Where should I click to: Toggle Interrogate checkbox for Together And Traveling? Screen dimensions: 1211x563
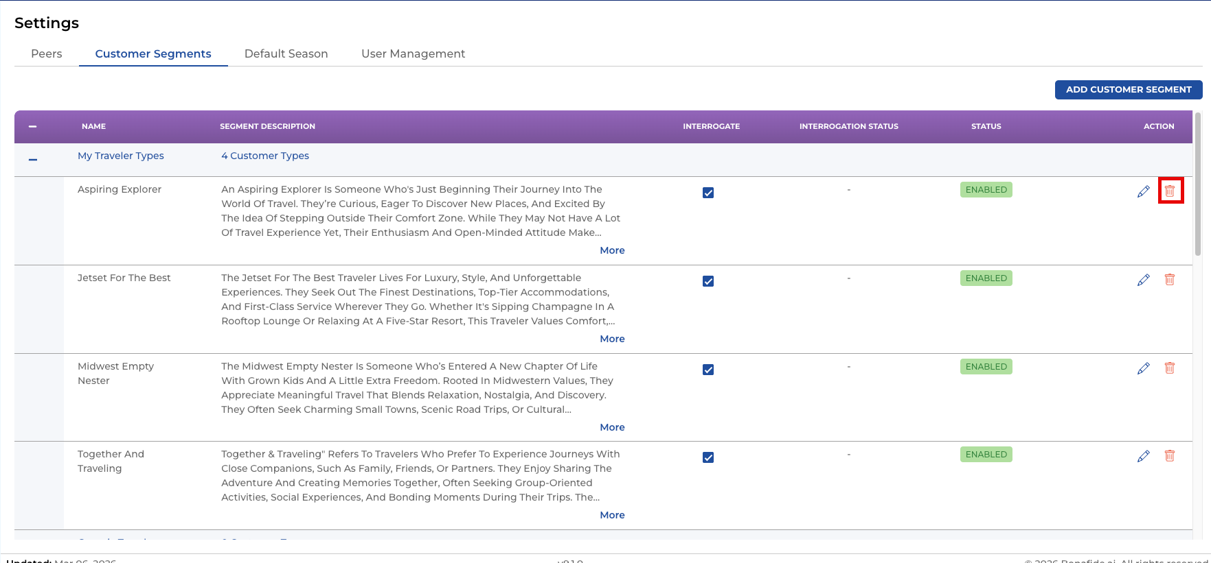click(708, 457)
